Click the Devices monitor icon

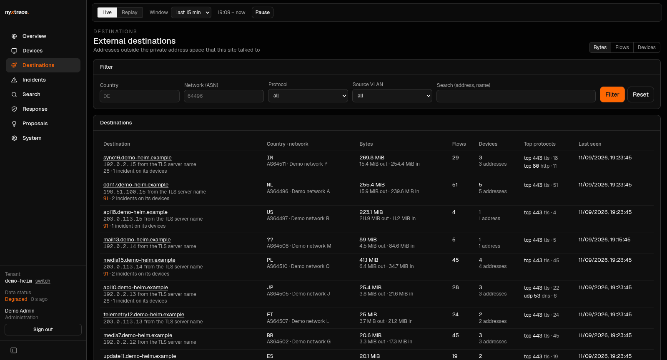tap(14, 51)
